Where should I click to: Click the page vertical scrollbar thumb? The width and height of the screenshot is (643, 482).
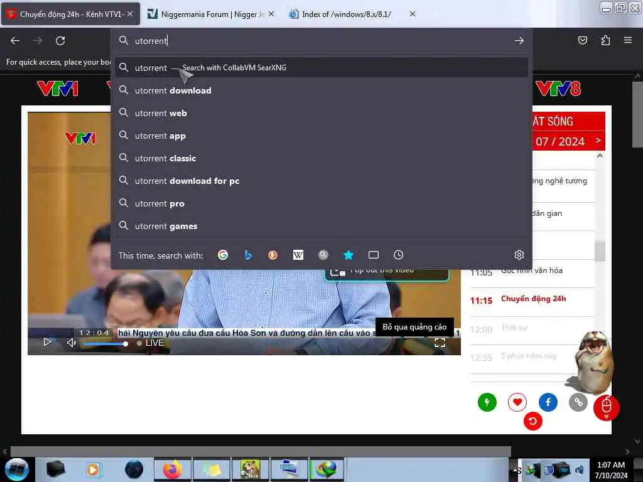tap(637, 114)
